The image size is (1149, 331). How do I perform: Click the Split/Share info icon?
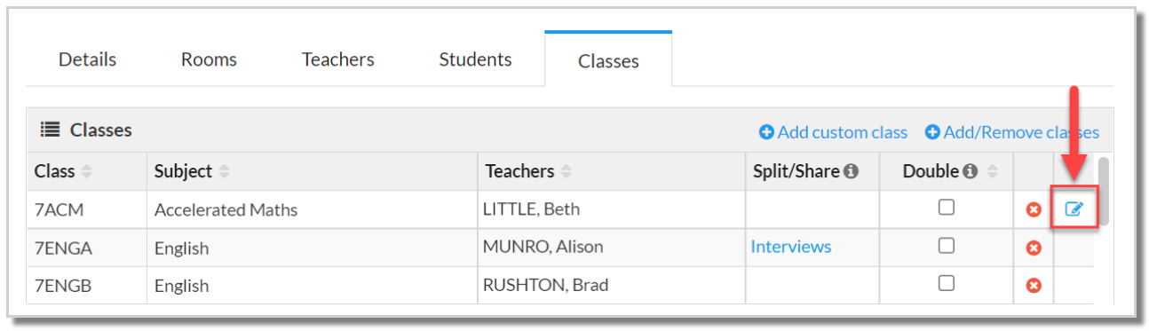pyautogui.click(x=852, y=171)
